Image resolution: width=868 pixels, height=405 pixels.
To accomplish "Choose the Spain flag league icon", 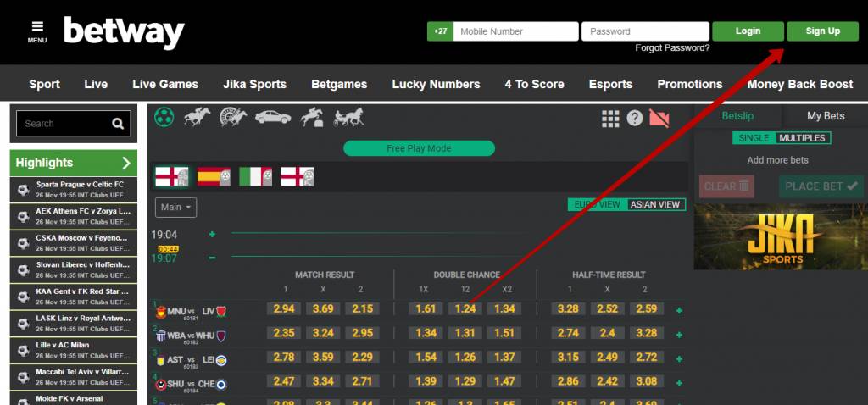I will pyautogui.click(x=214, y=176).
